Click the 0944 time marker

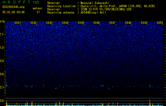(65, 23)
